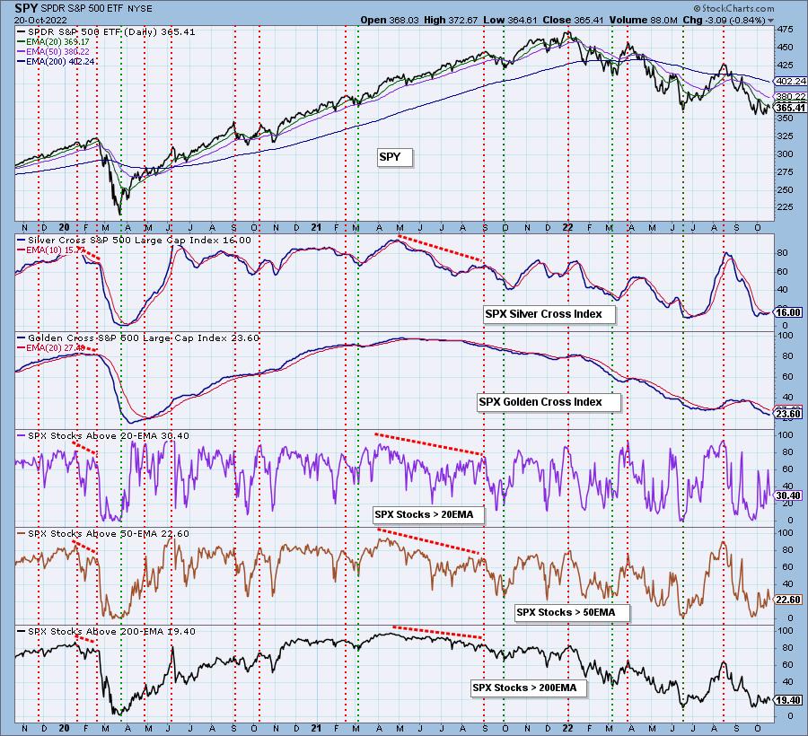Click the 380.22 EMA value label on axis
Screen dimensions: 808x736
[791, 96]
